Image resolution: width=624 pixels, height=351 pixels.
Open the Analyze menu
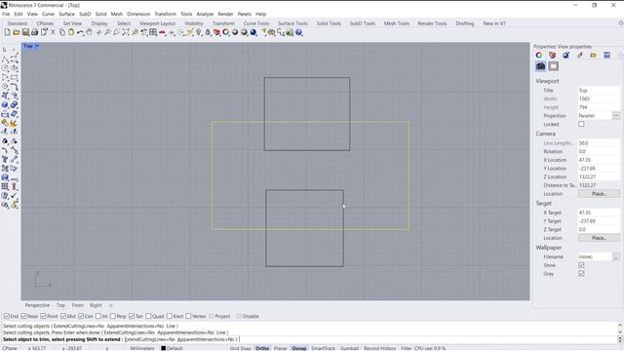[x=205, y=14]
